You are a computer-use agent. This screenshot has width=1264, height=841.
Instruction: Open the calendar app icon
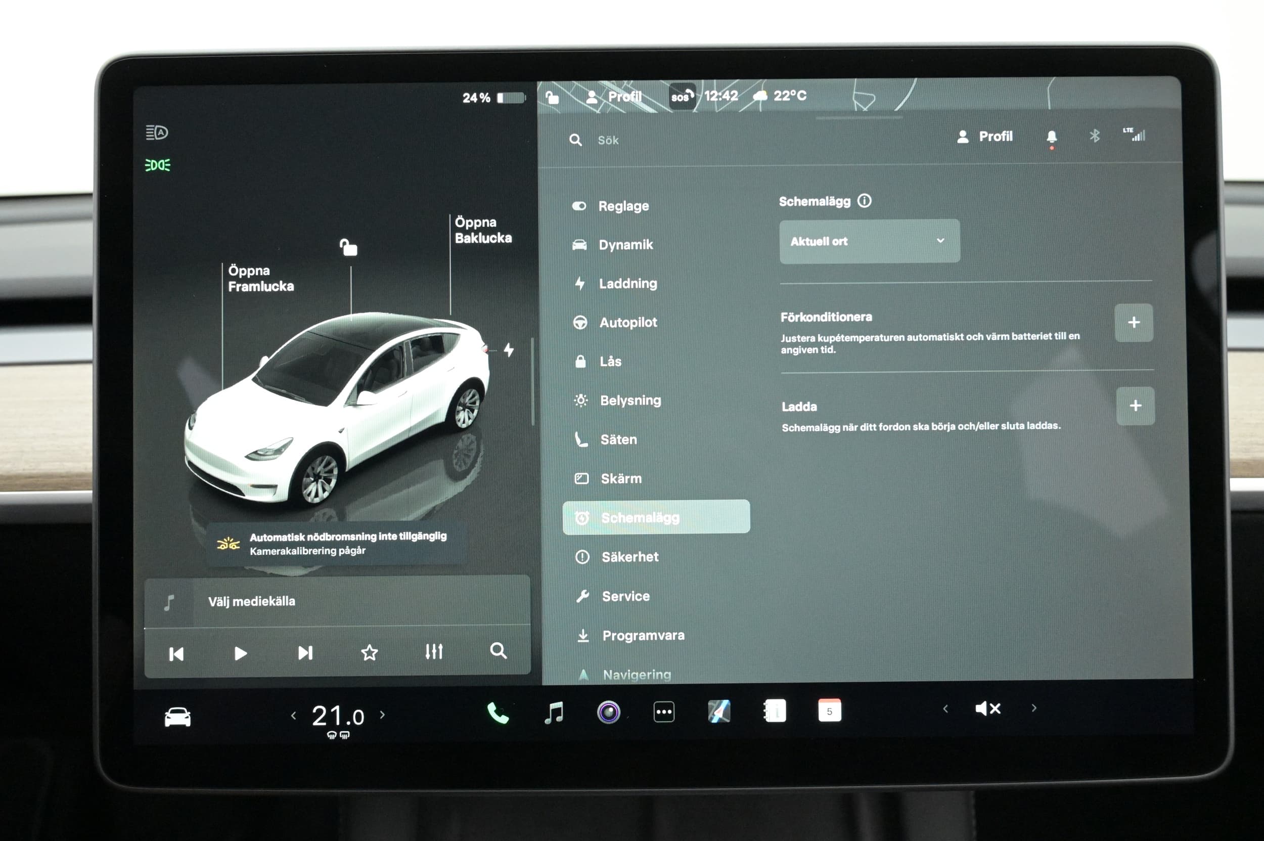point(830,711)
